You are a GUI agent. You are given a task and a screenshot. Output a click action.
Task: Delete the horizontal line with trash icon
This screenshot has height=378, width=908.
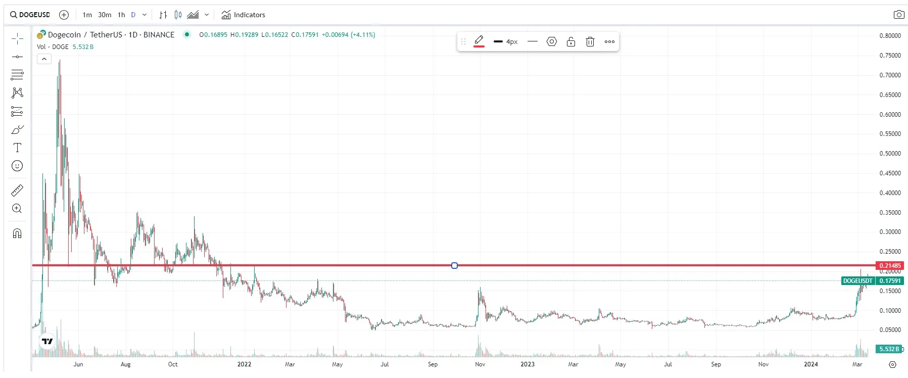590,41
